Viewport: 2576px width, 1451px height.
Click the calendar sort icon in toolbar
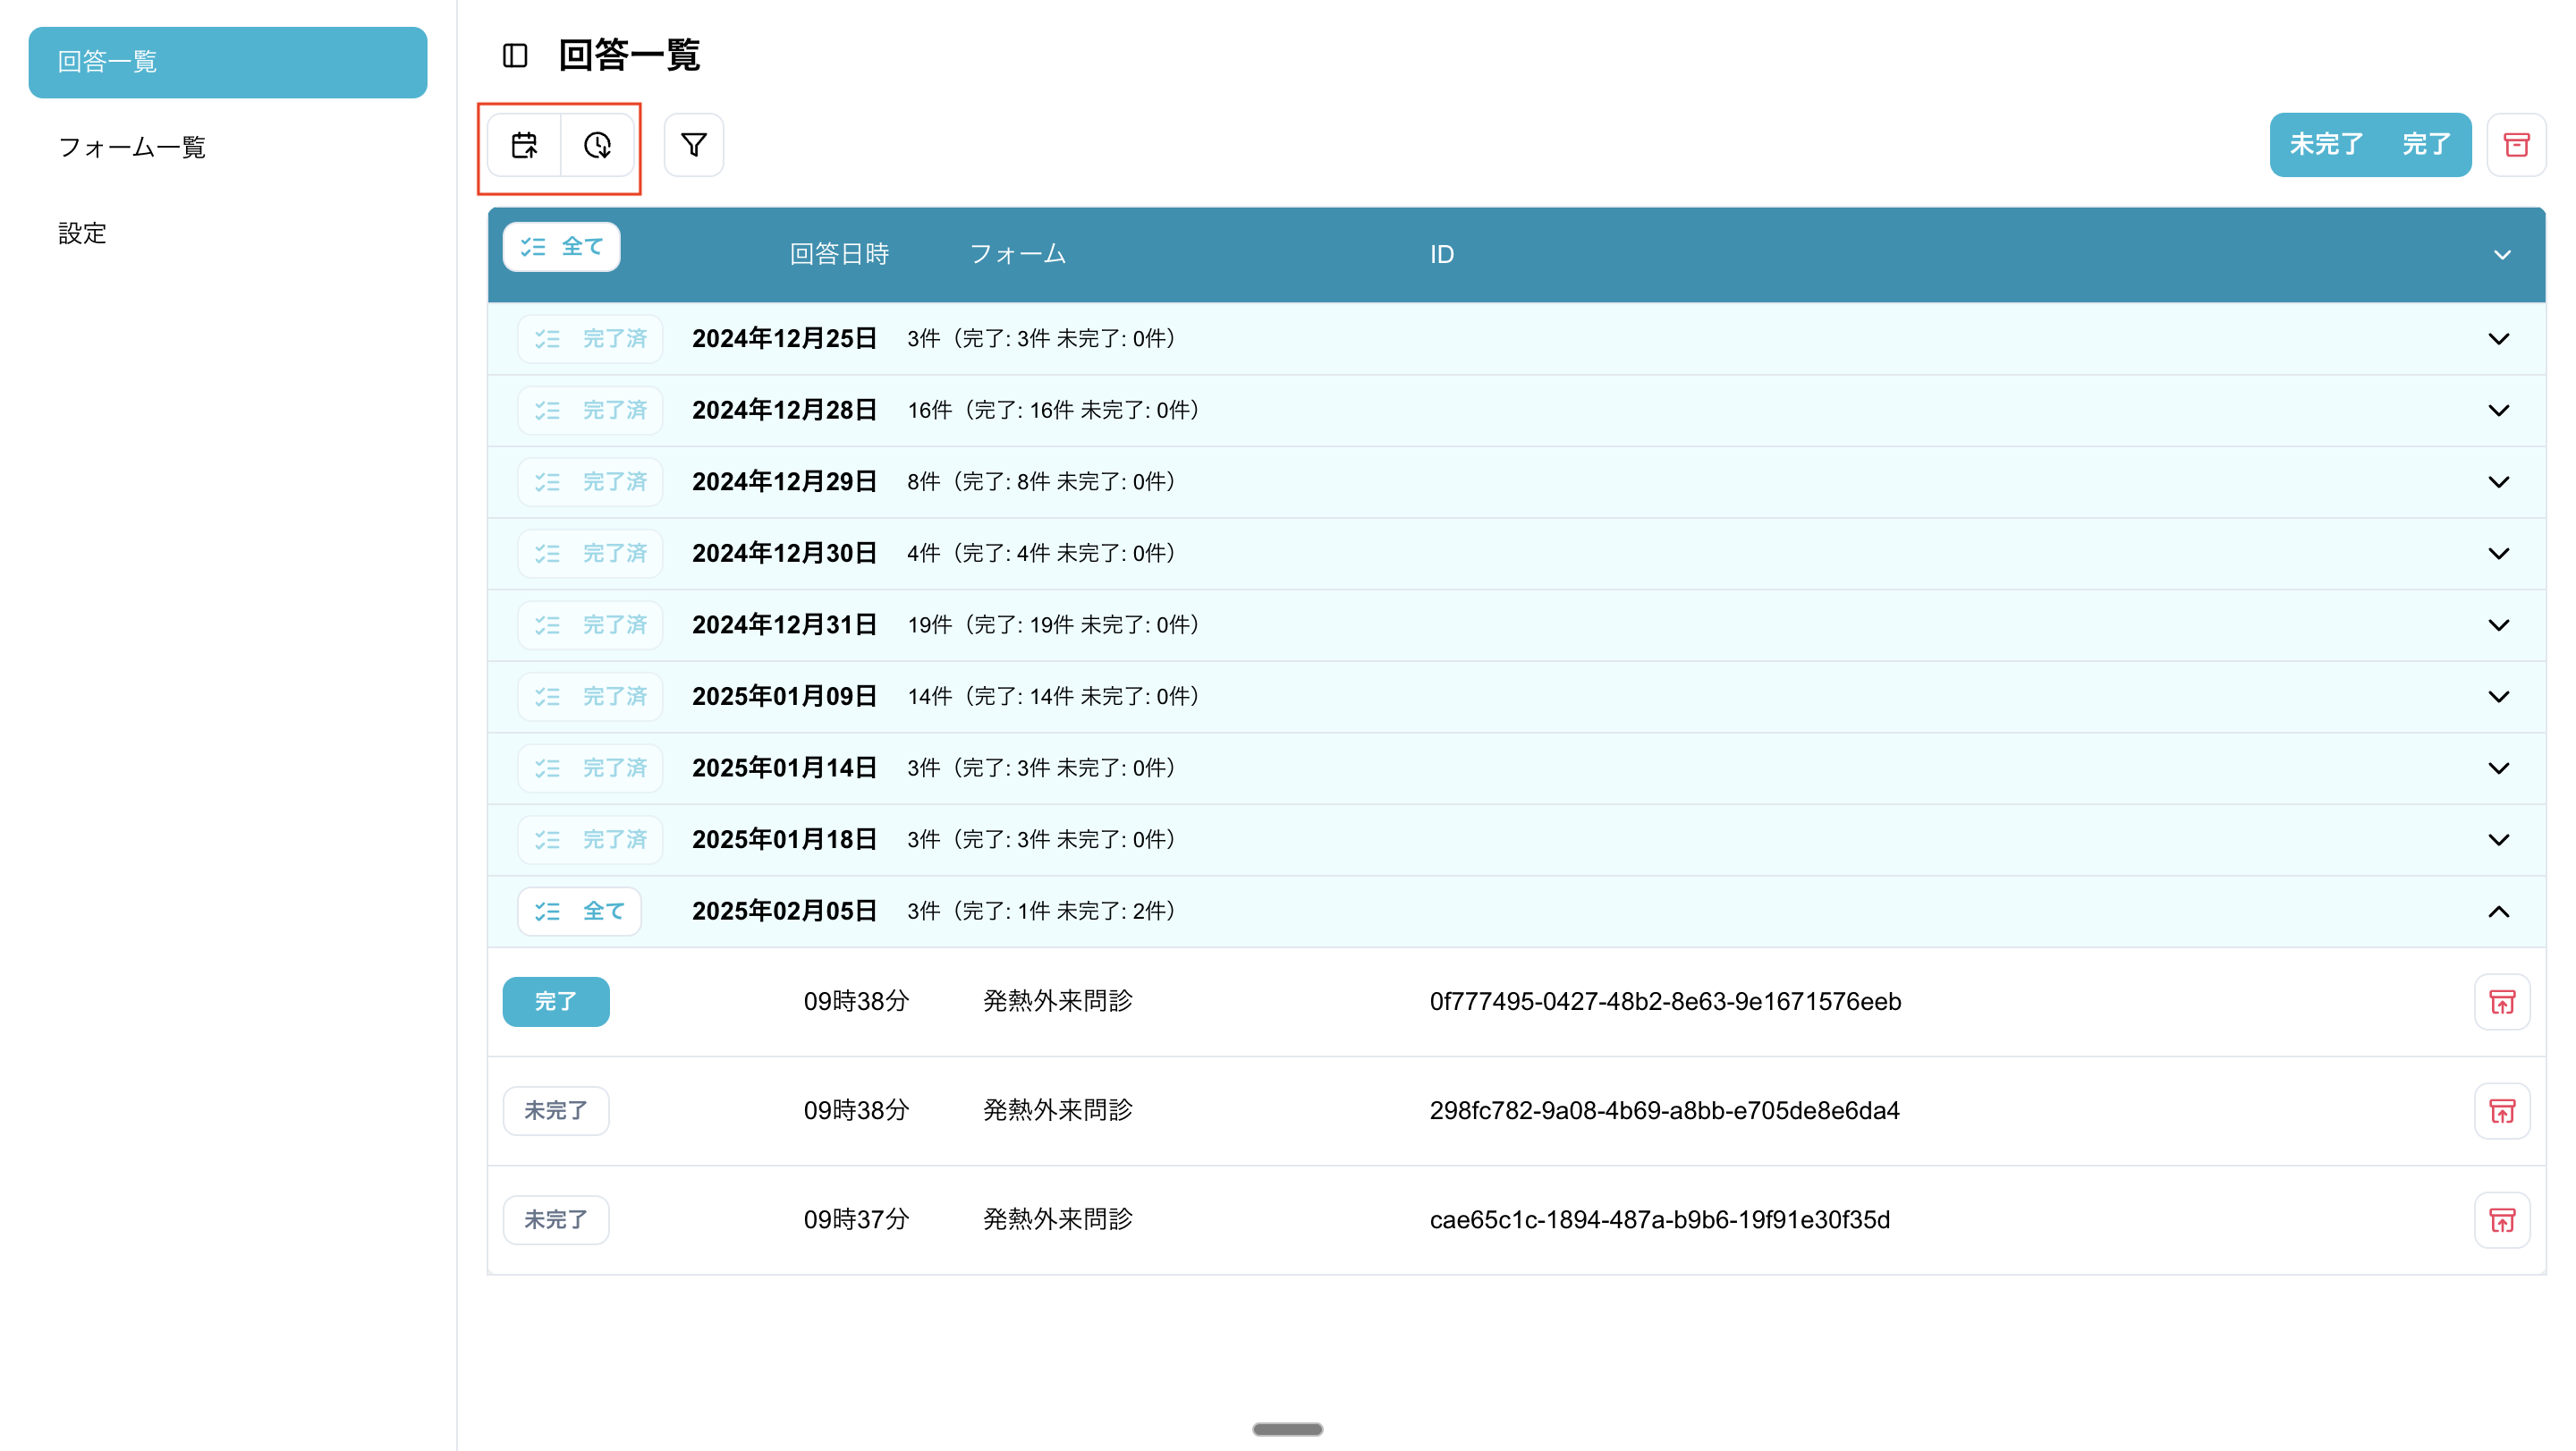tap(524, 145)
